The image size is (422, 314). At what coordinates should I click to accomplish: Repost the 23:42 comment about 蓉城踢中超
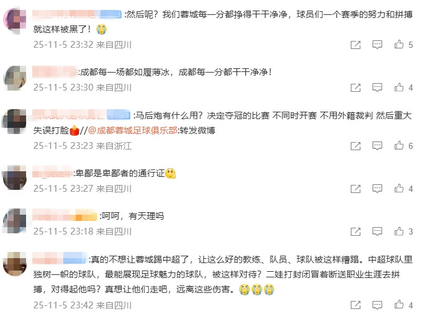356,305
